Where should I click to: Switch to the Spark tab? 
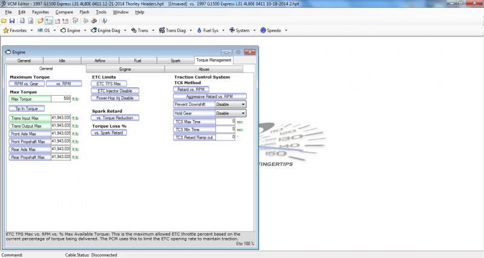(x=175, y=61)
